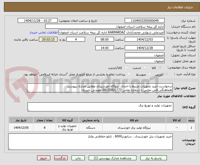Click the خروج exit button

[44, 158]
